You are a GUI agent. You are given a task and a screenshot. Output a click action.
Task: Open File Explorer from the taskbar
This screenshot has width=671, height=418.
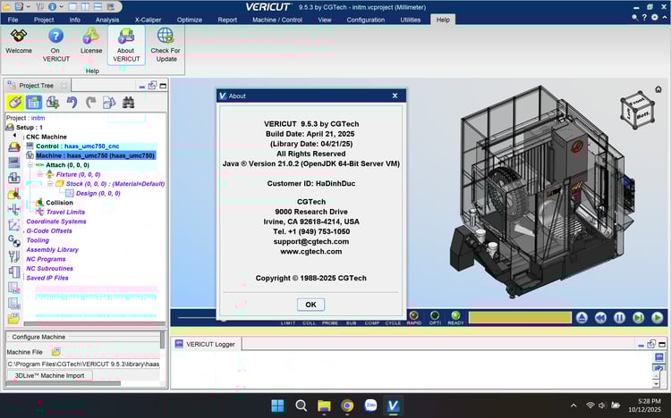coord(324,405)
